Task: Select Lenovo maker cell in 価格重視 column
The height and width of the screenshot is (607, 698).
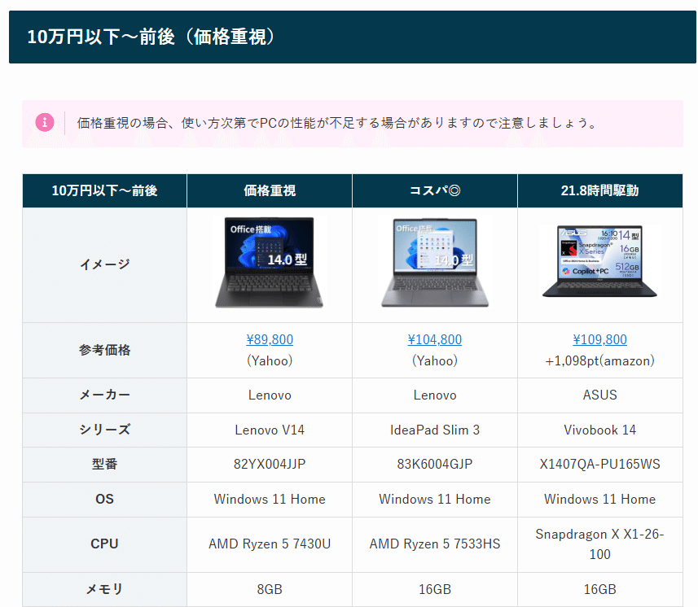Action: (x=270, y=395)
